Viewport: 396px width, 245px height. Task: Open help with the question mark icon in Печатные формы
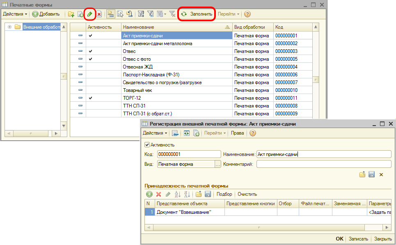[247, 14]
